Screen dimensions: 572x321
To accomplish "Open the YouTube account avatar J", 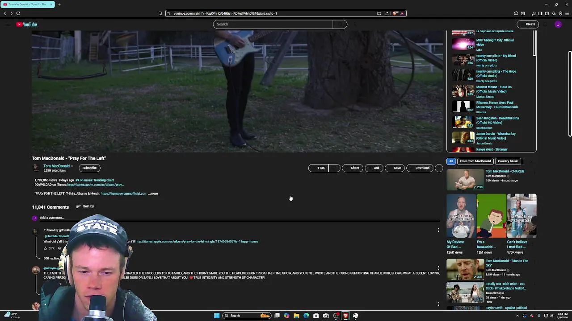I will (x=558, y=25).
